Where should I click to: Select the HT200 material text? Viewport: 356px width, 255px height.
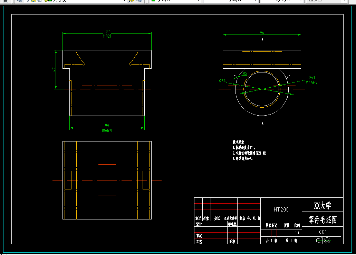[281, 209]
